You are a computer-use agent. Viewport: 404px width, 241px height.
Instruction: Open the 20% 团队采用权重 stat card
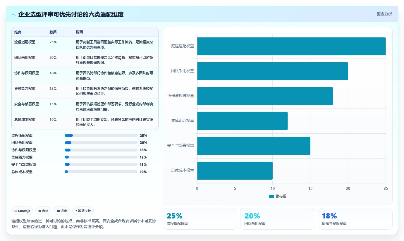[278, 219]
